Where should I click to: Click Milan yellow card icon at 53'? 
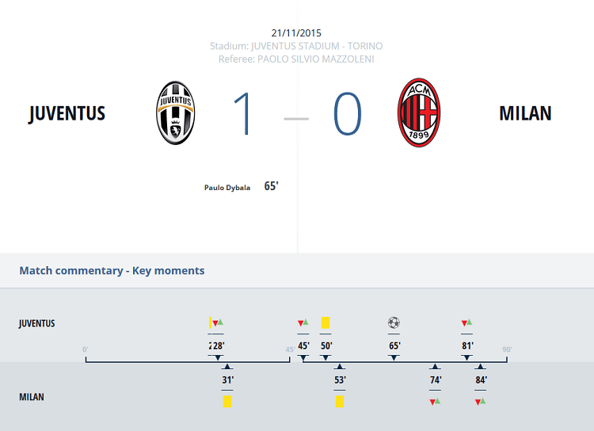point(340,402)
